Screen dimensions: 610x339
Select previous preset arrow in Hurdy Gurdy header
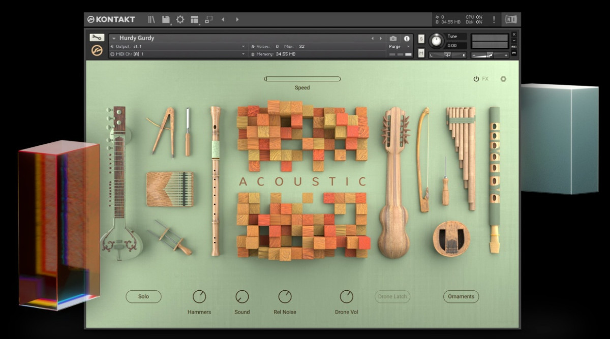point(373,38)
